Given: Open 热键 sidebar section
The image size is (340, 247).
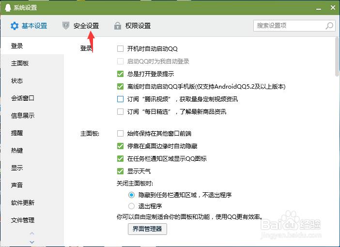Looking at the screenshot, I should [x=32, y=150].
